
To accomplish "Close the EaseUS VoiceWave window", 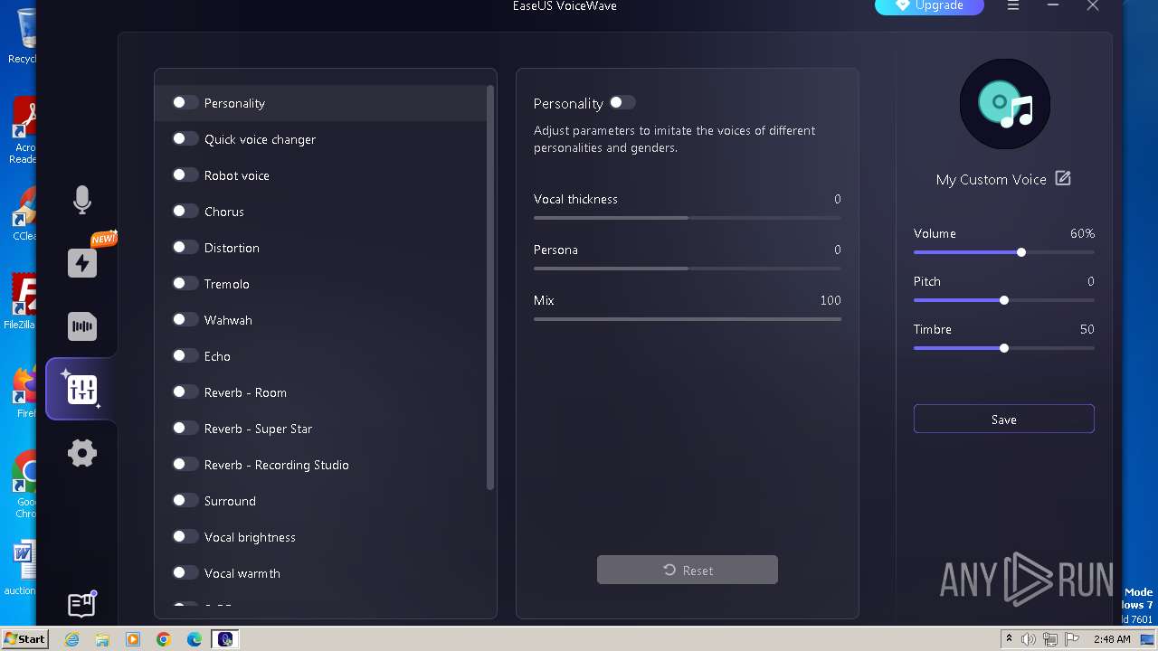I will click(1093, 5).
